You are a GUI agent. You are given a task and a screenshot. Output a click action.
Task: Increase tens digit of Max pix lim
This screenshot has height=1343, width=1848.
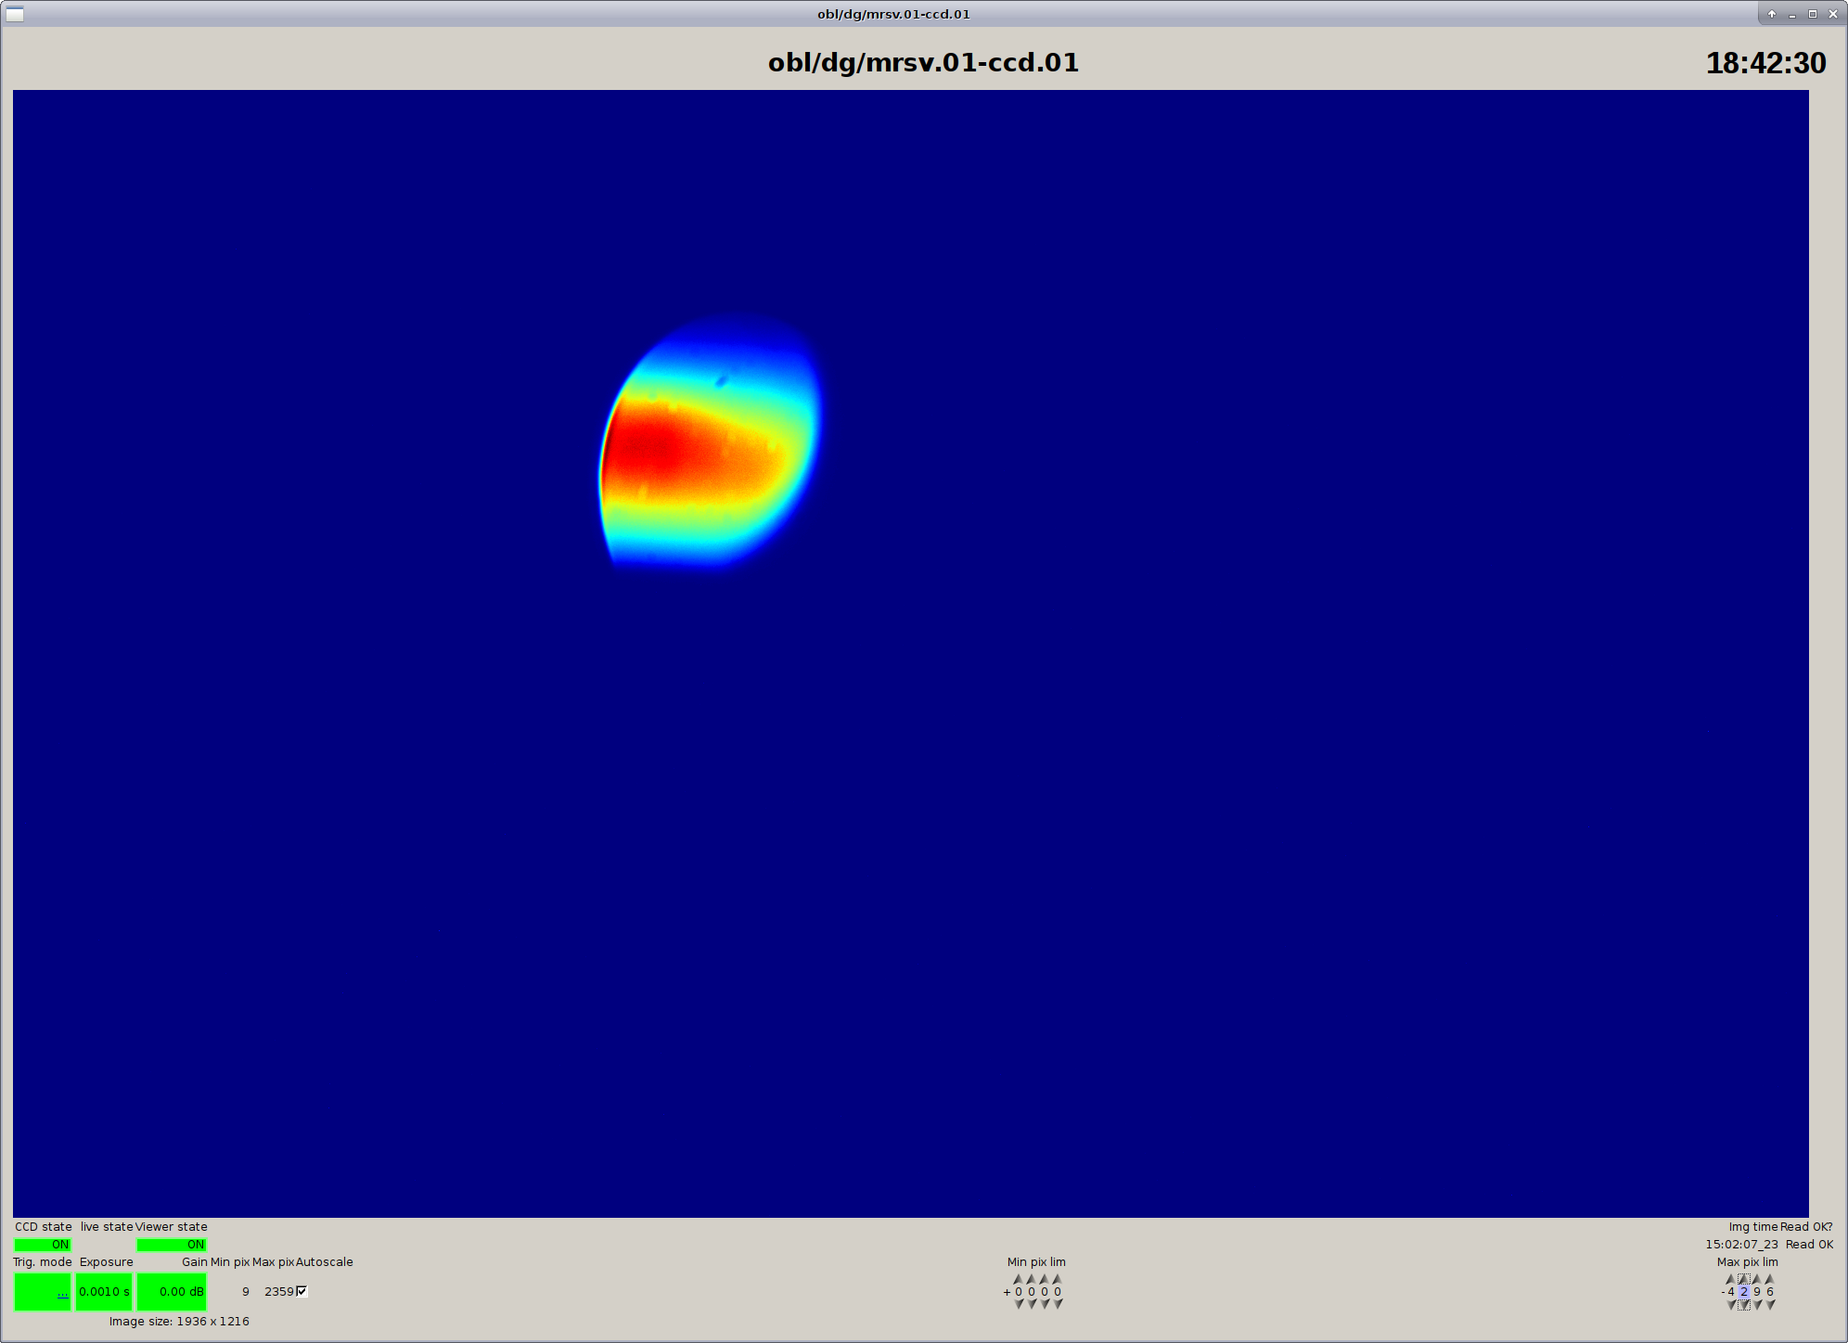coord(1757,1279)
